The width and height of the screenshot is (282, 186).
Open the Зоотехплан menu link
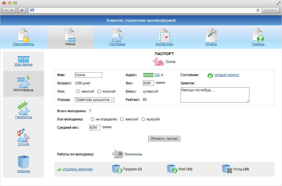pos(164,44)
